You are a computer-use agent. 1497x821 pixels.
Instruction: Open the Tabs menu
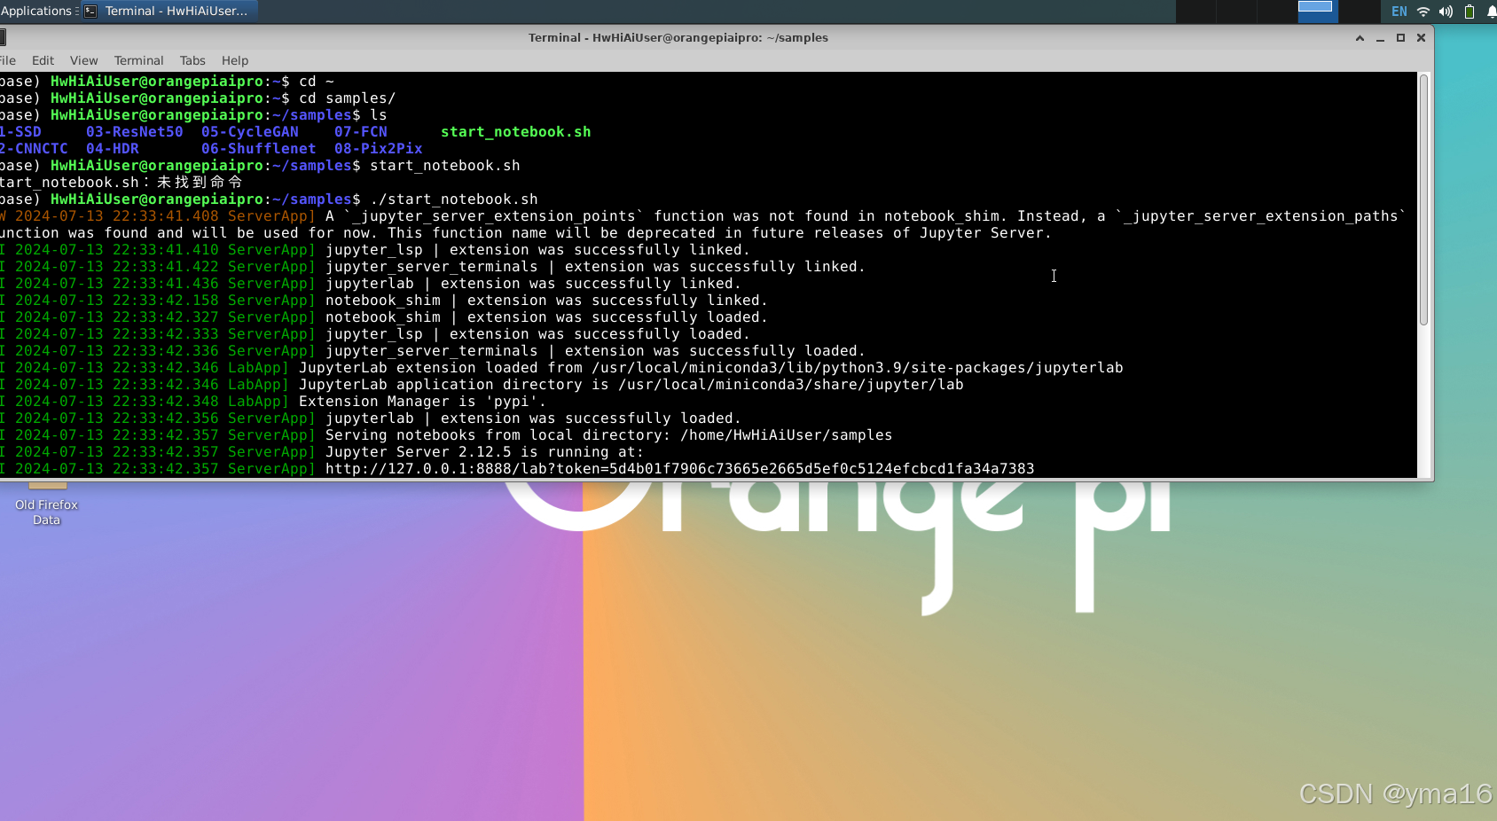tap(192, 60)
